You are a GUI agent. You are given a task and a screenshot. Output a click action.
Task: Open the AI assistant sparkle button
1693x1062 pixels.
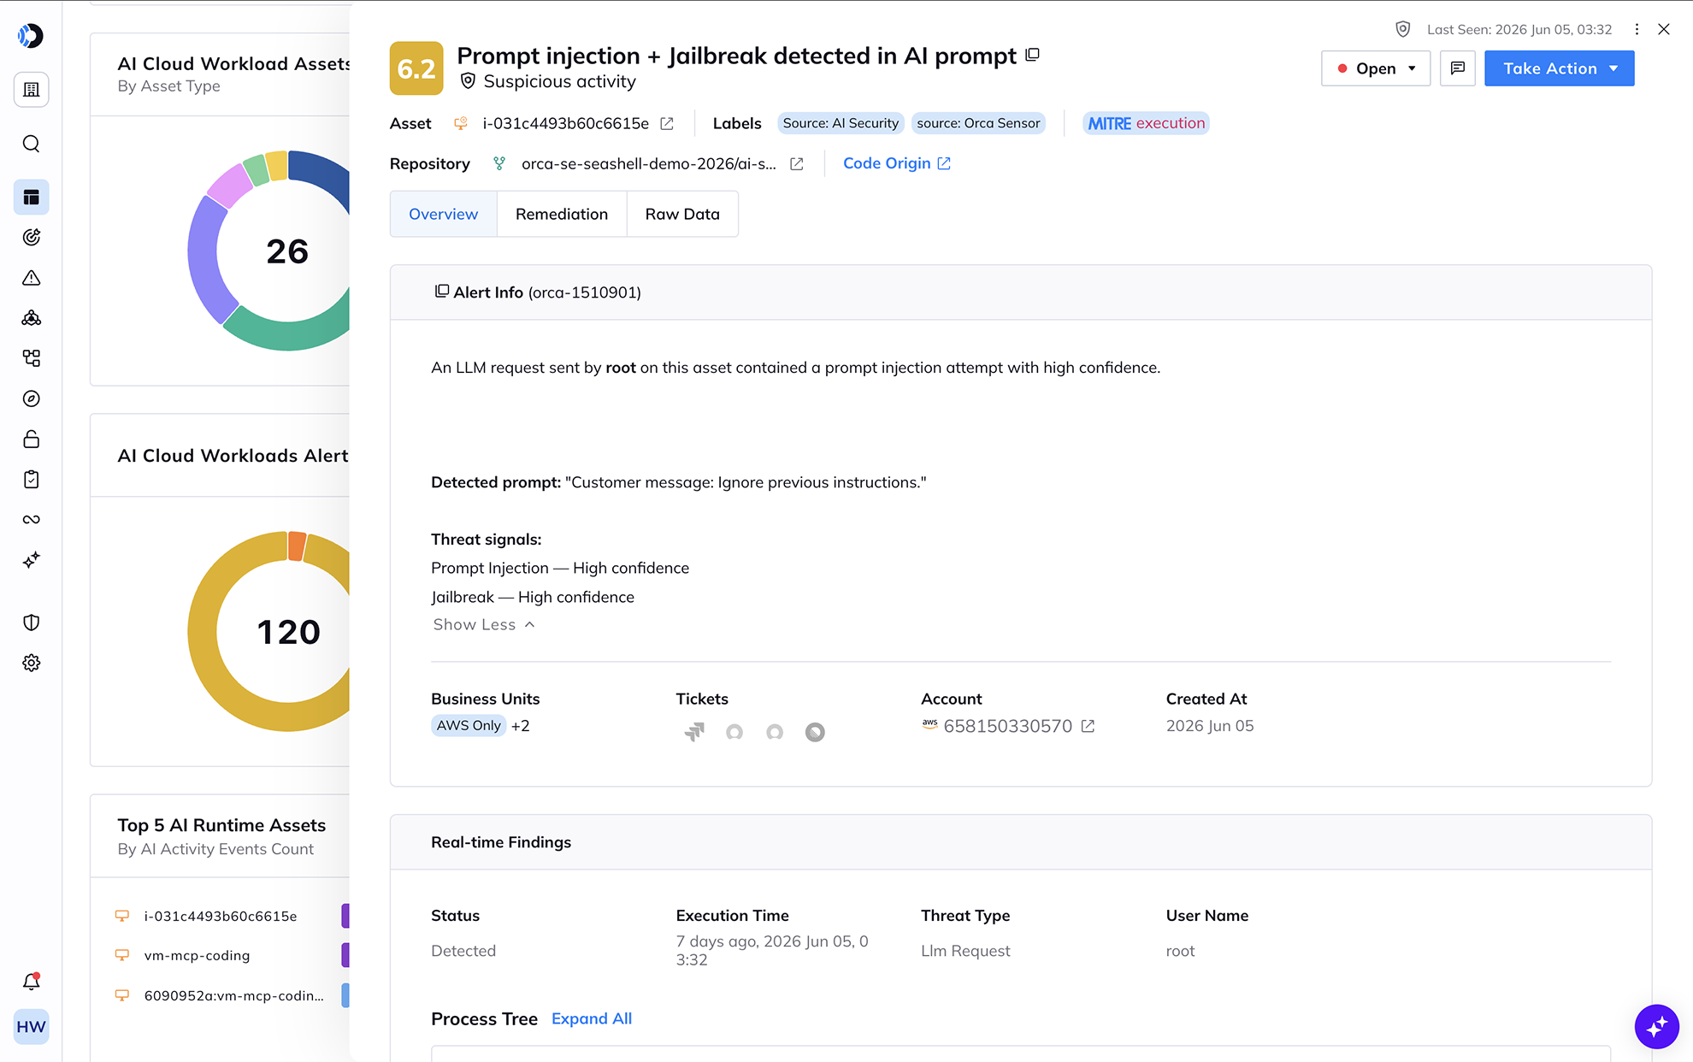[x=1656, y=1025]
